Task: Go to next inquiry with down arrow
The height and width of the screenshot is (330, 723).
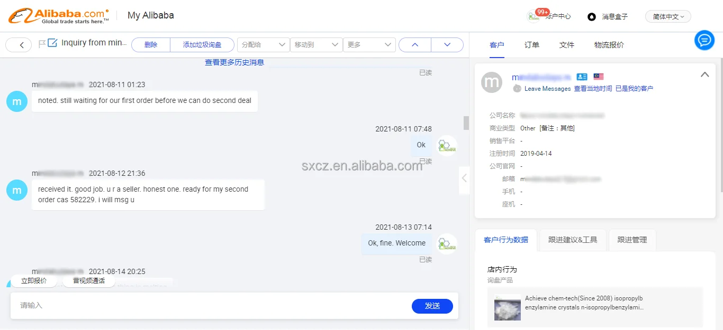Action: [x=447, y=45]
